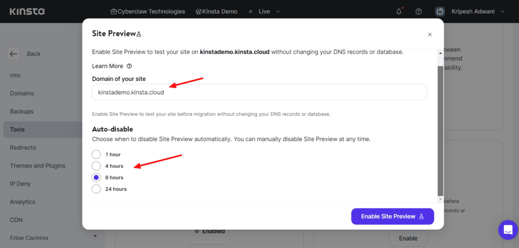This screenshot has height=248, width=519.
Task: Select the 1 hour auto-disable option
Action: click(96, 154)
